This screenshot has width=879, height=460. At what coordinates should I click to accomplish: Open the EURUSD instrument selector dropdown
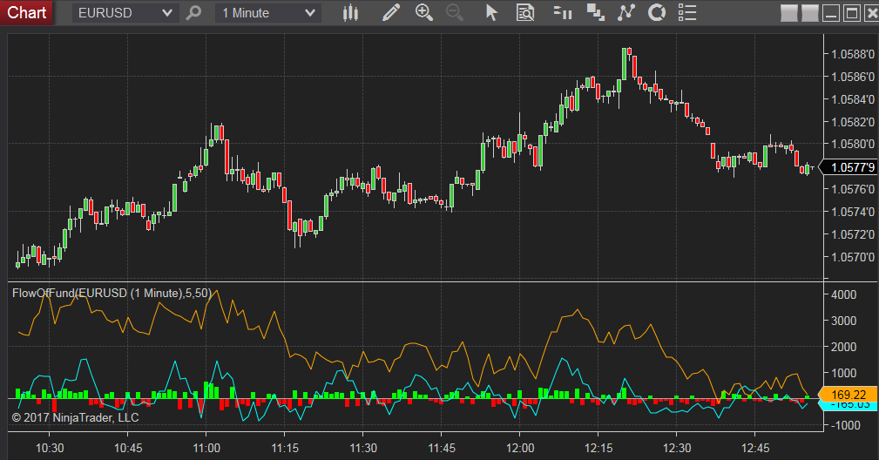coord(125,13)
